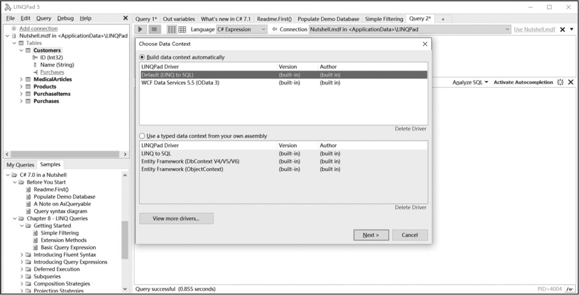Open What's new in C# 7.1 tab

click(x=226, y=19)
